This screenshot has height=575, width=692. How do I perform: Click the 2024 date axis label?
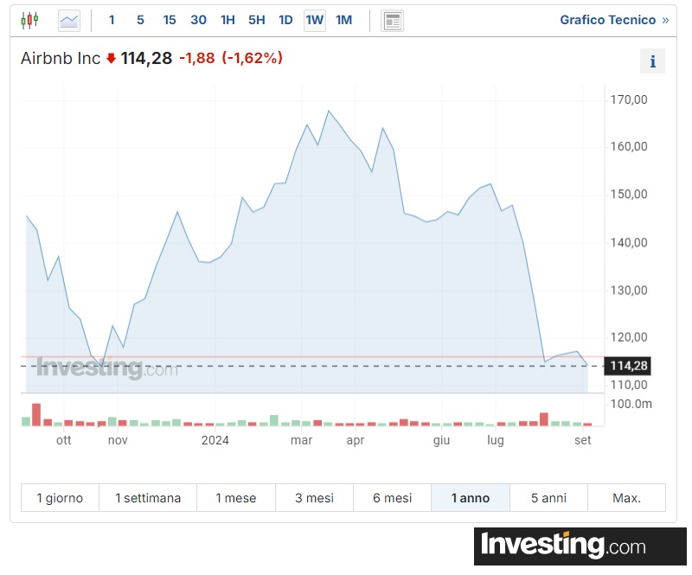[215, 440]
